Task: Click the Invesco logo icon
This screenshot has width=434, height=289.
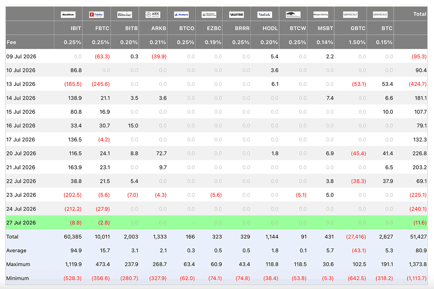Action: 181,14
